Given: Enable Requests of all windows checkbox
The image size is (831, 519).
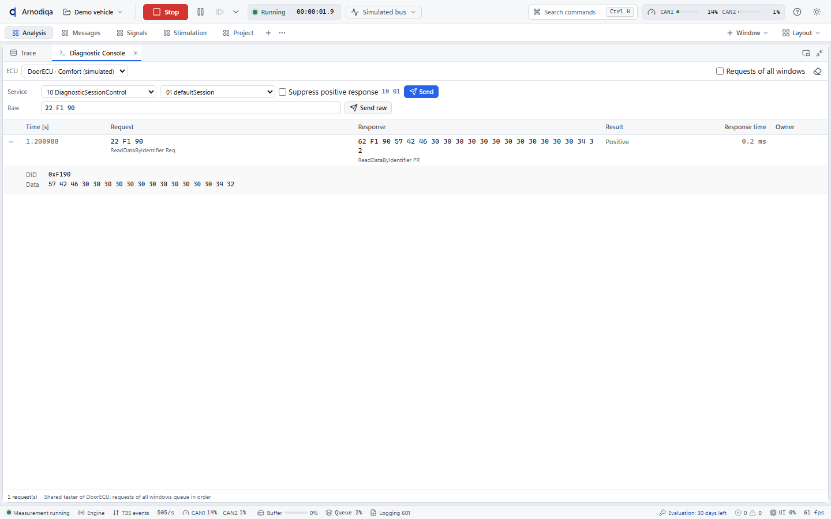Looking at the screenshot, I should [720, 72].
